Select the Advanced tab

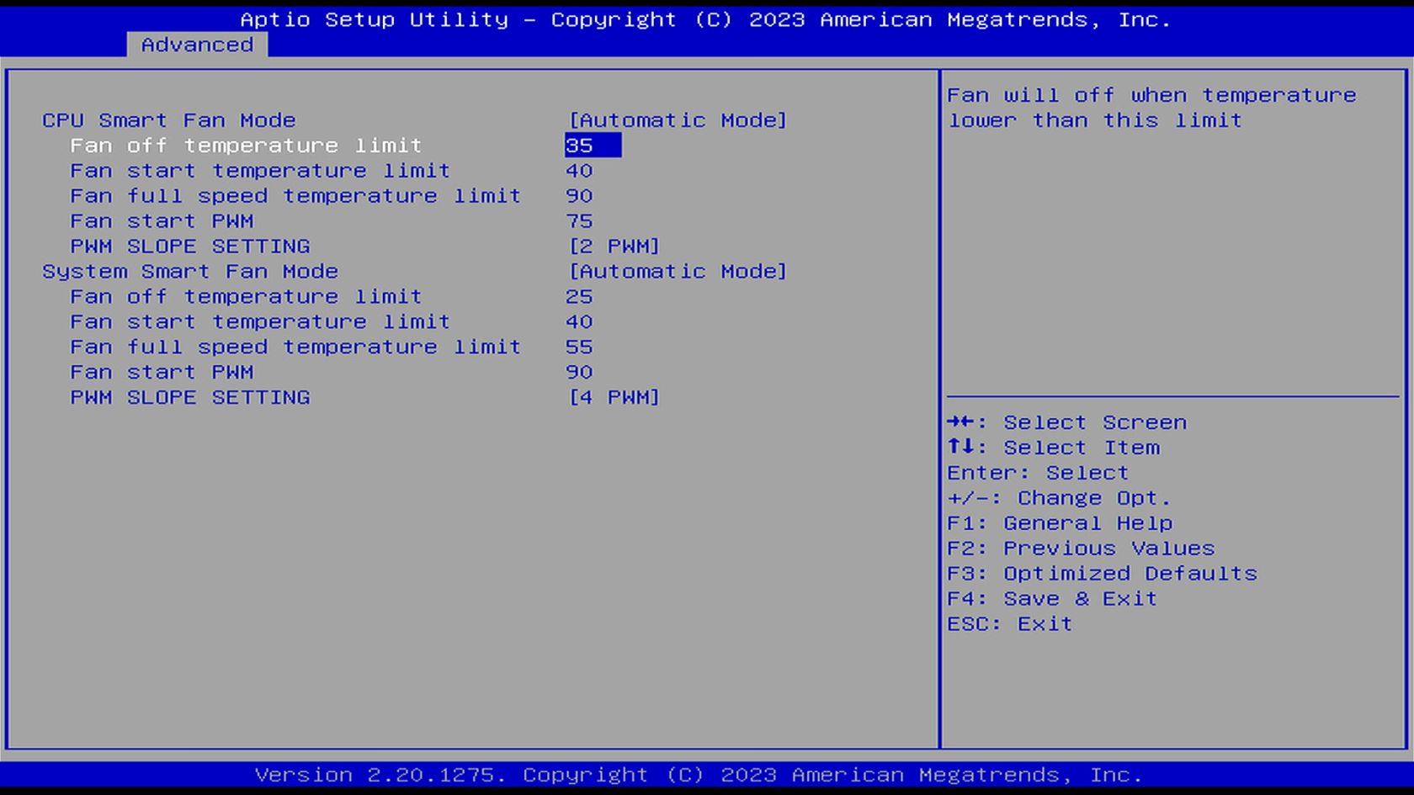coord(197,45)
